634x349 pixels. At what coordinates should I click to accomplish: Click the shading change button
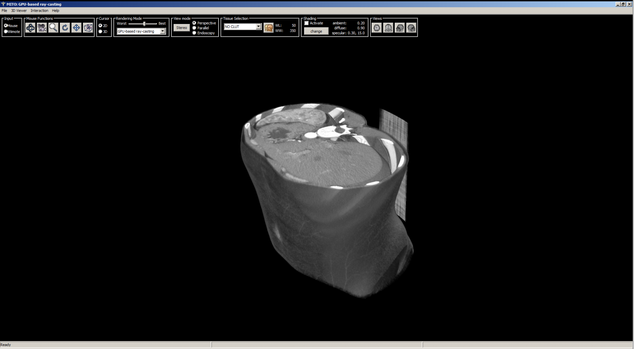[316, 31]
